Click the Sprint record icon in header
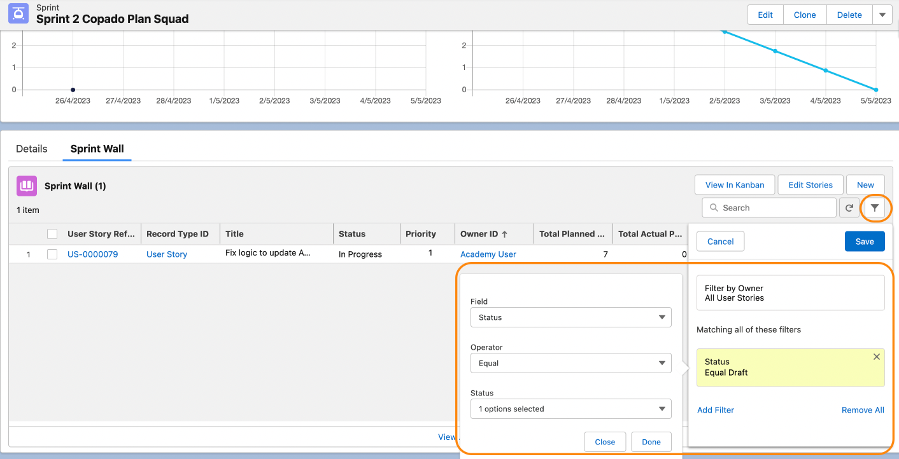This screenshot has height=459, width=899. coord(18,14)
